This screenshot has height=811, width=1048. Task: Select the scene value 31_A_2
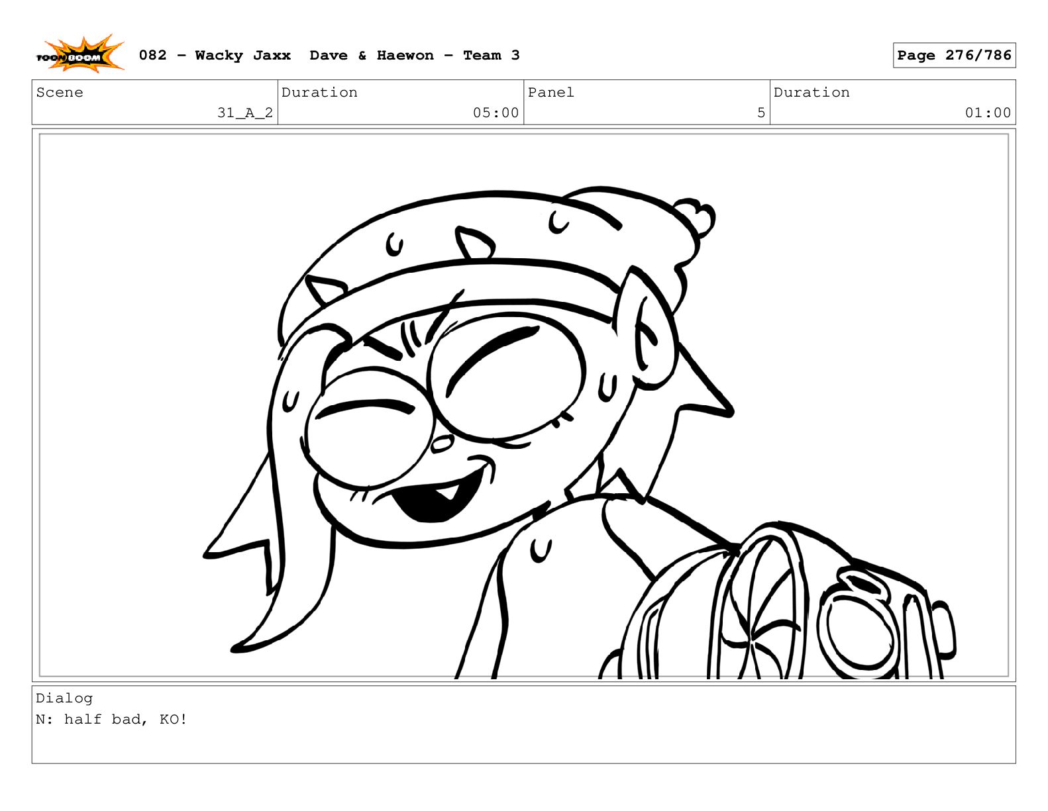point(244,113)
